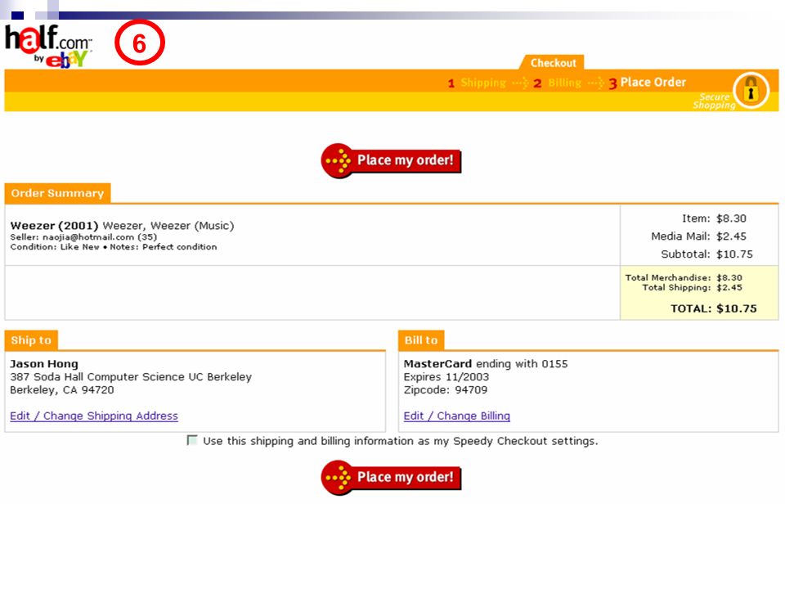
Task: Click the Berkeley, CA 94720 line
Action: click(x=62, y=389)
